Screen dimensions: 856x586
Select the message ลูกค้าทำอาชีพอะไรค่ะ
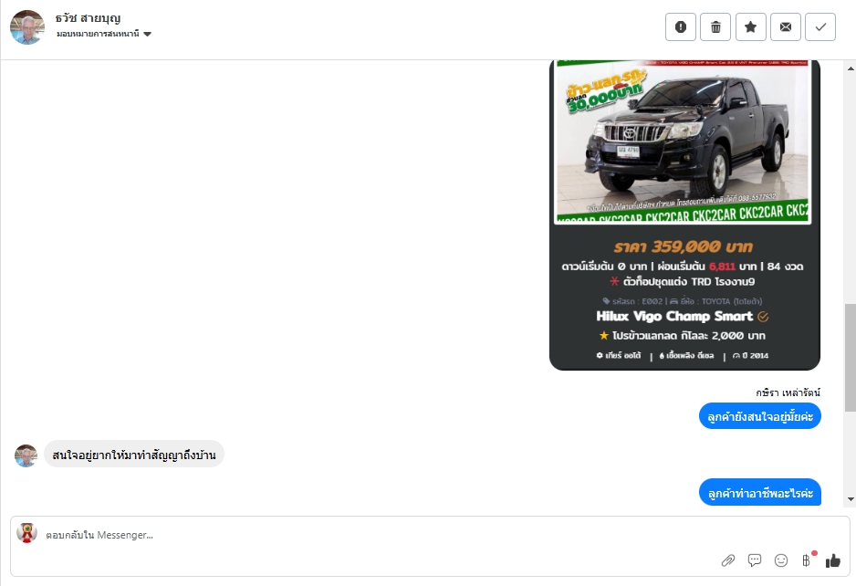760,493
